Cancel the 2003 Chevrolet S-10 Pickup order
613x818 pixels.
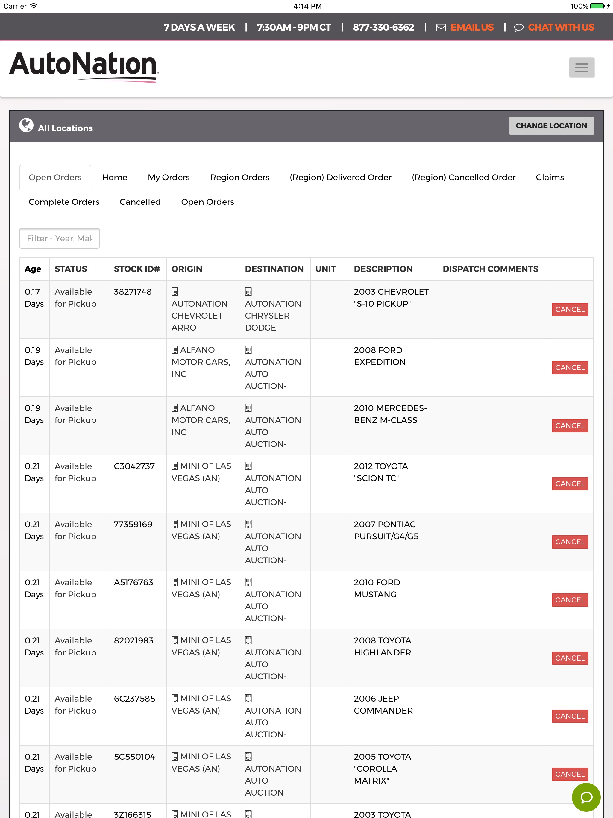coord(570,310)
